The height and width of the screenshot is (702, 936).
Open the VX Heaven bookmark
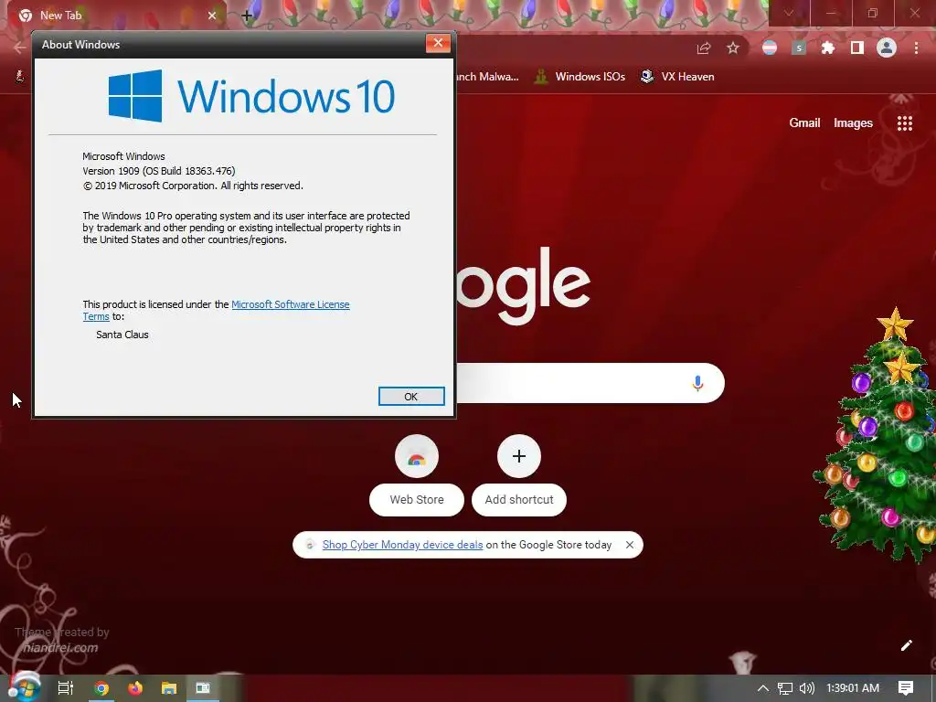(x=677, y=77)
